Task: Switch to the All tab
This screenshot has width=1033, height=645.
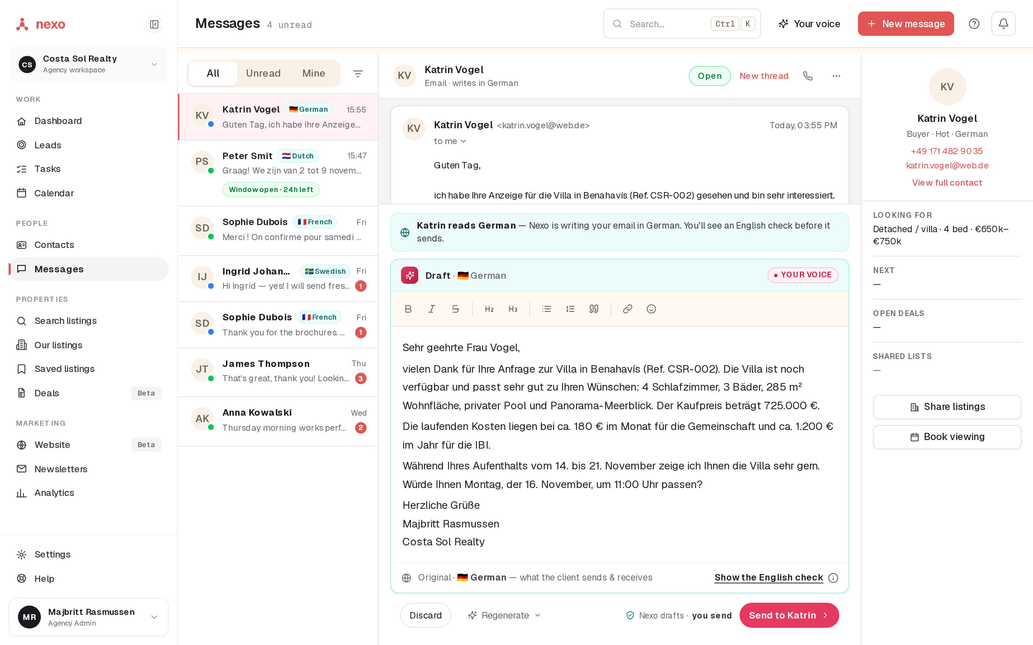Action: click(x=213, y=73)
